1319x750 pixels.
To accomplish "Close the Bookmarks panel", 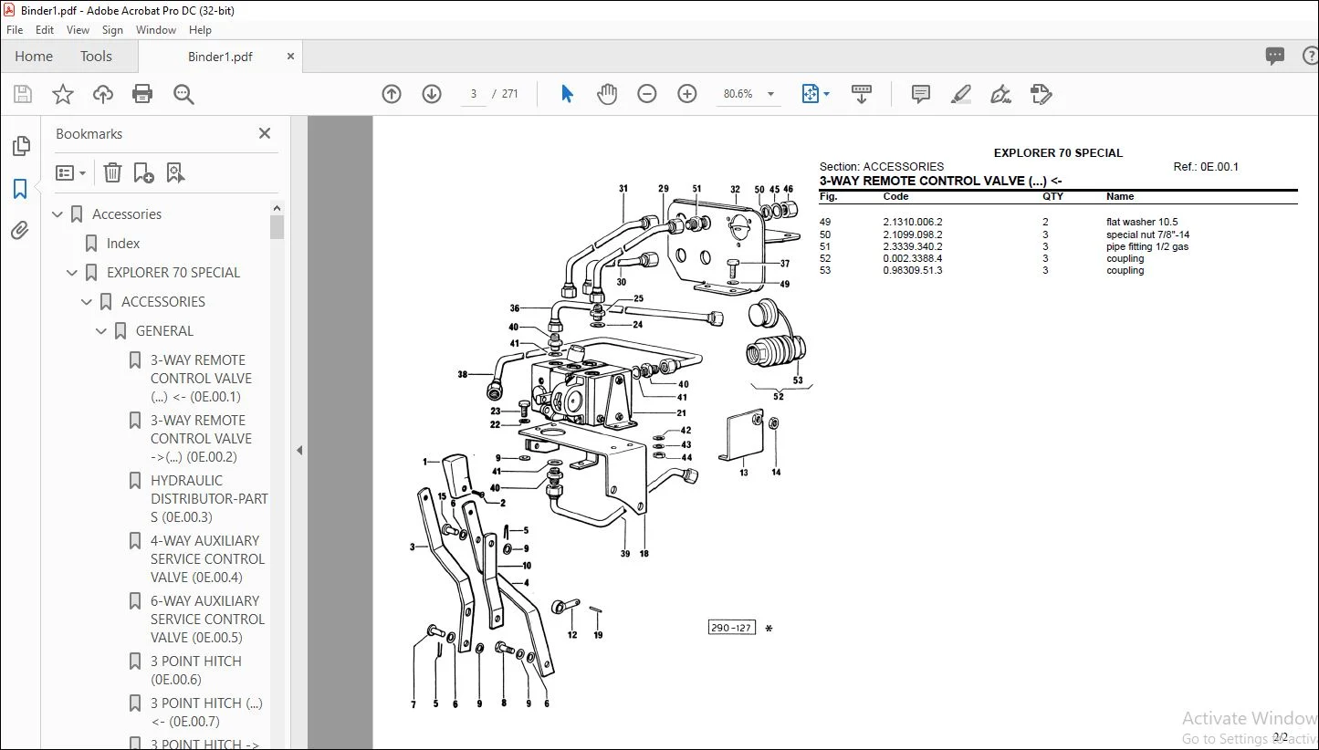I will (265, 133).
